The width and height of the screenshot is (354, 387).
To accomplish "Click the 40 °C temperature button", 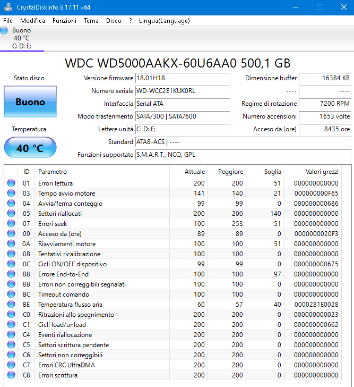I will tap(30, 148).
